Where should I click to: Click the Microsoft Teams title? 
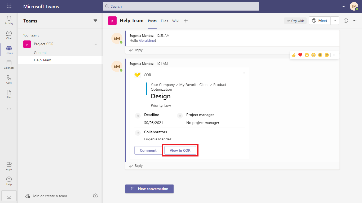41,6
